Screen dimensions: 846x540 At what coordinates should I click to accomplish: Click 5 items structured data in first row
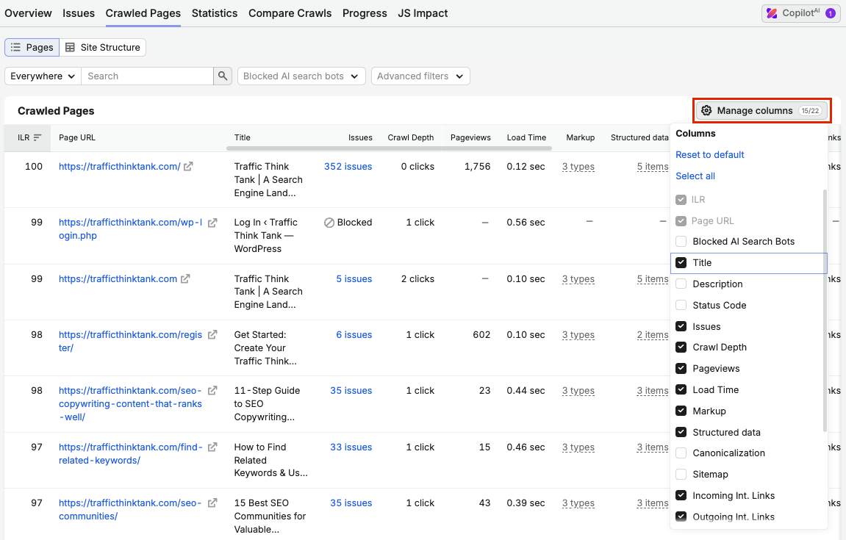[652, 167]
